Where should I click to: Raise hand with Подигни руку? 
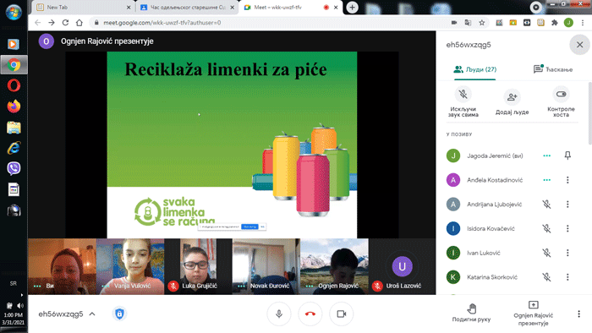point(472,313)
